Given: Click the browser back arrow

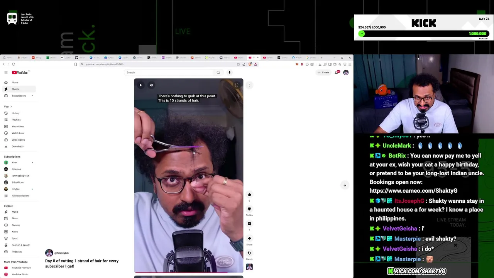Looking at the screenshot, I should pos(4,64).
